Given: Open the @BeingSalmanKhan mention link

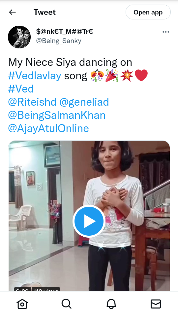Looking at the screenshot, I should click(x=57, y=115).
